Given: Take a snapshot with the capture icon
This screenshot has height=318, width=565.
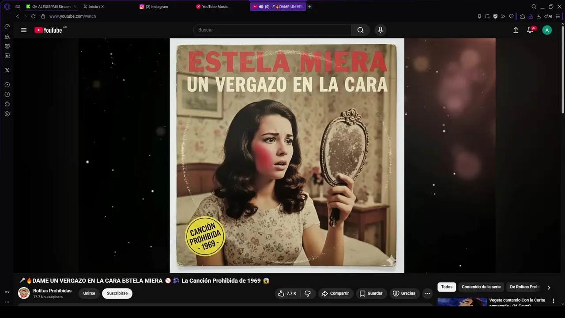Looking at the screenshot, I should (x=487, y=16).
